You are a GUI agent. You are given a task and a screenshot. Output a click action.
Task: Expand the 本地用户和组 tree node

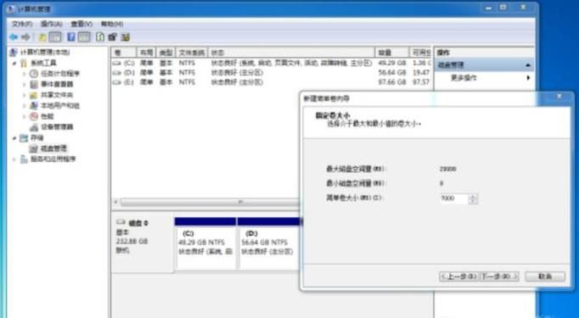tap(25, 106)
